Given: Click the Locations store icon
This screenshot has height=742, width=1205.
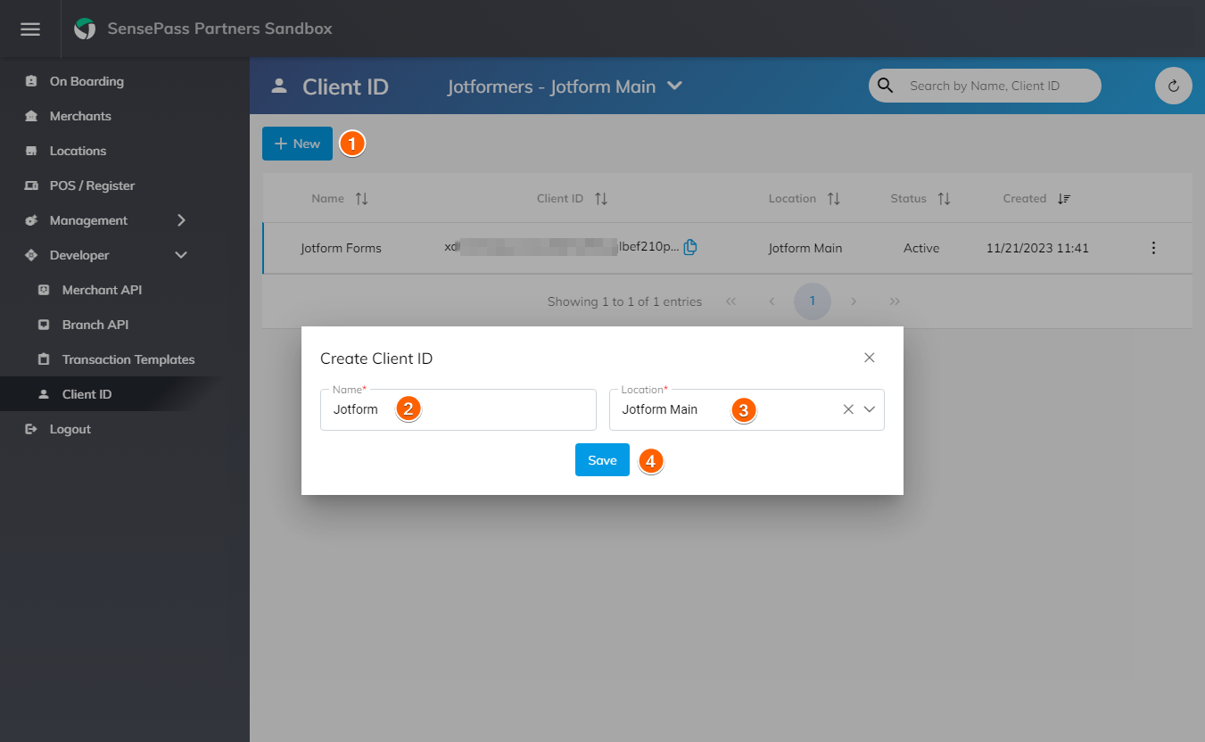Looking at the screenshot, I should [x=31, y=151].
